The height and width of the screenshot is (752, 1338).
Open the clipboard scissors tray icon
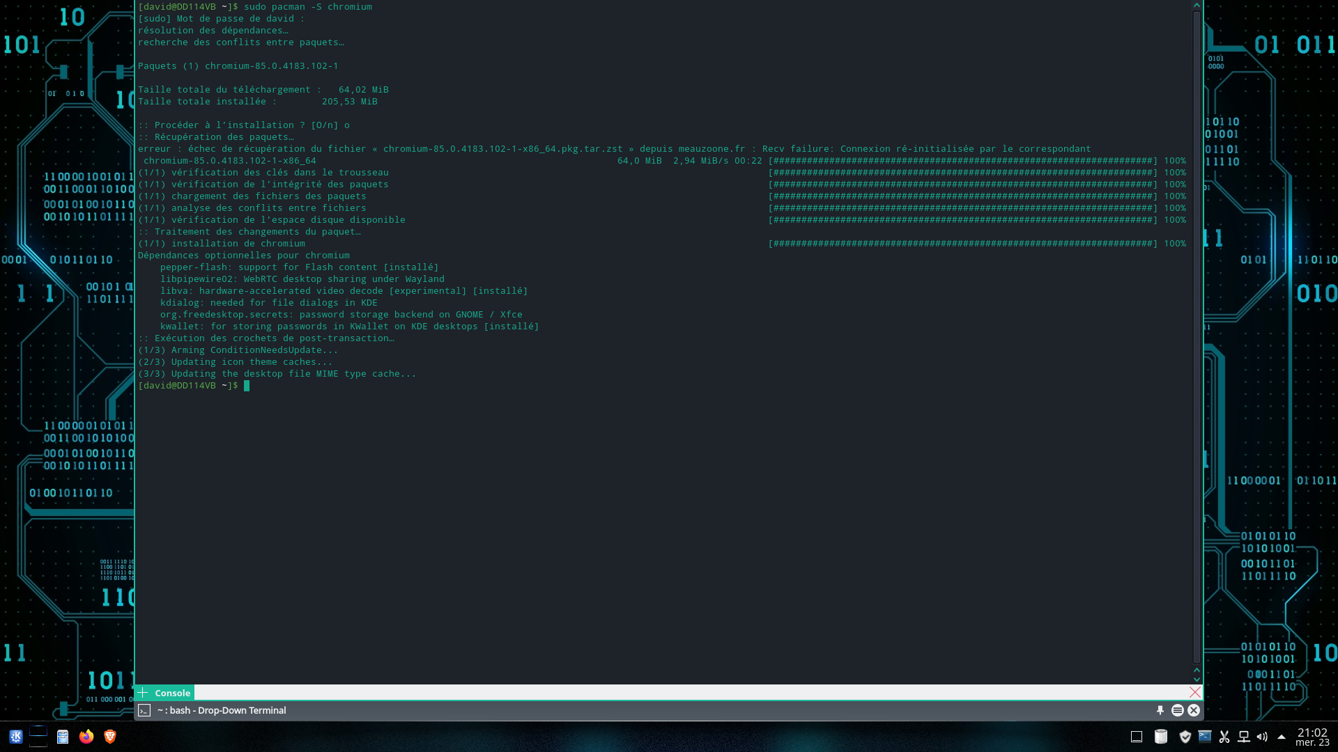1224,737
